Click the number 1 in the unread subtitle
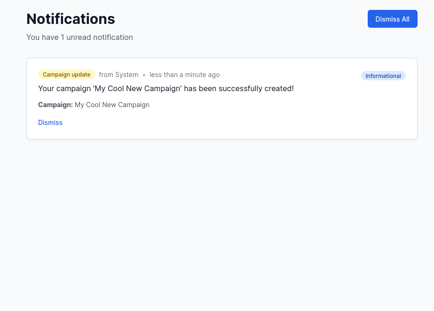The height and width of the screenshot is (311, 434). click(x=63, y=37)
